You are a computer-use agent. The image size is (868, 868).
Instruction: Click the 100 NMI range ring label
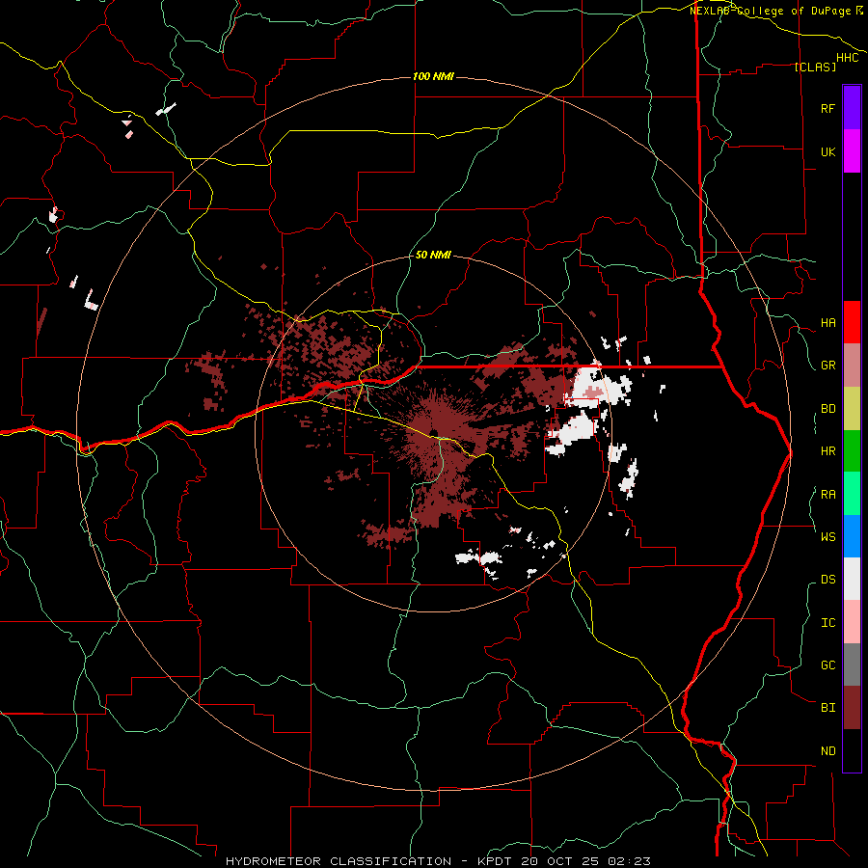tap(433, 76)
